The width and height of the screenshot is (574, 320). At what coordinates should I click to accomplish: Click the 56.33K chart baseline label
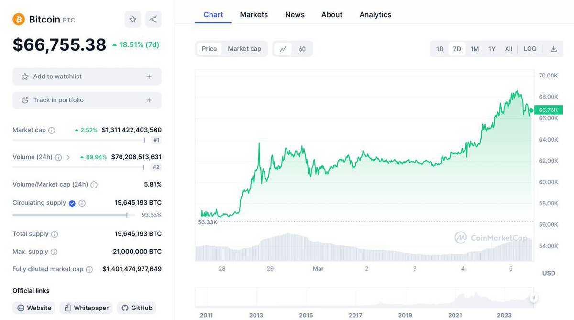pyautogui.click(x=207, y=222)
